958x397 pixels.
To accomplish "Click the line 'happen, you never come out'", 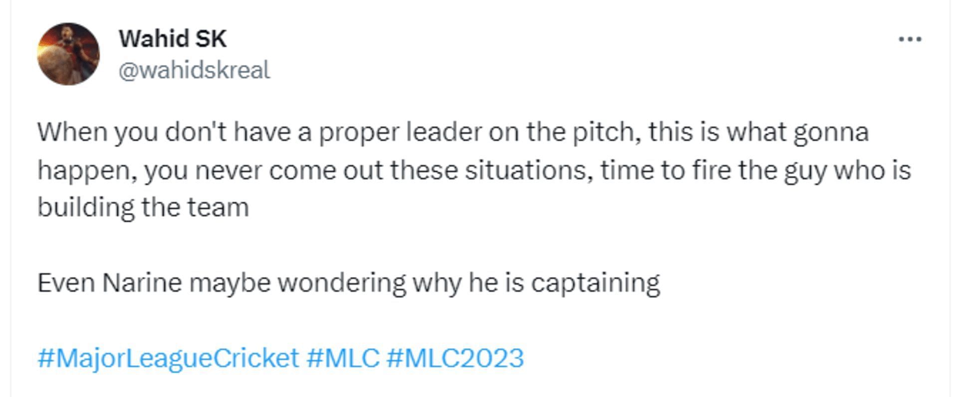I will pos(475,170).
